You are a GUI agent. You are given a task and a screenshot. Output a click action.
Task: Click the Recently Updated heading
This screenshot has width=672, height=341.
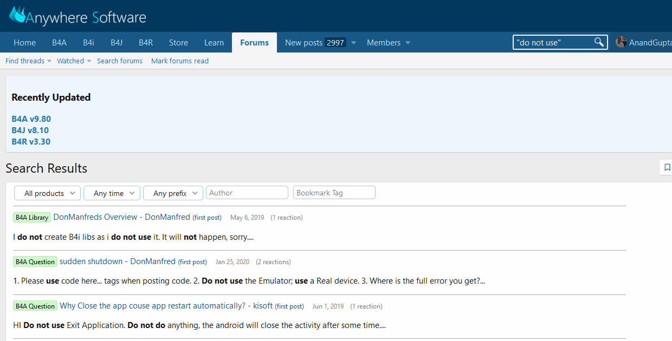[x=51, y=97]
